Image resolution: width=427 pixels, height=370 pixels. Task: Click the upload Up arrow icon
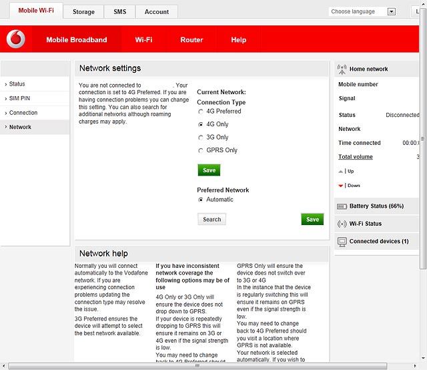(x=340, y=172)
